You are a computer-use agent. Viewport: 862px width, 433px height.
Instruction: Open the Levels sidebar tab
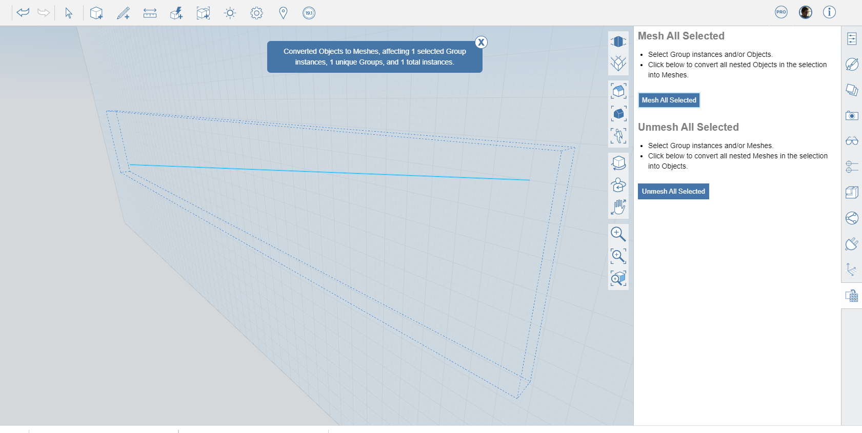[852, 167]
